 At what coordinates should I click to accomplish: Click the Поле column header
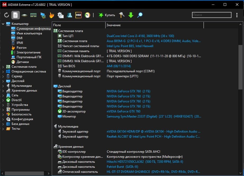pyautogui.click(x=79, y=25)
